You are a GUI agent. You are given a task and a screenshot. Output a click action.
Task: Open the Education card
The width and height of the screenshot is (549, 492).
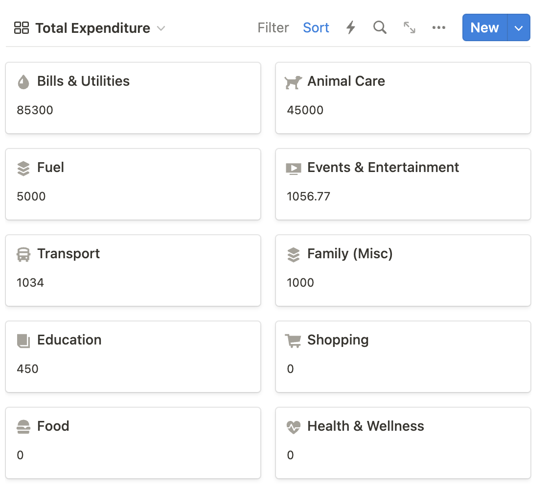pos(133,357)
